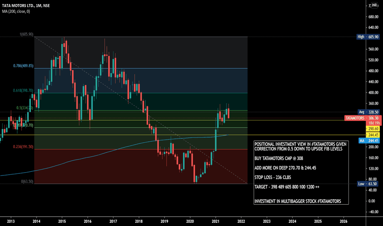Click the -40.00 price axis value
The image size is (383, 226).
click(373, 212)
